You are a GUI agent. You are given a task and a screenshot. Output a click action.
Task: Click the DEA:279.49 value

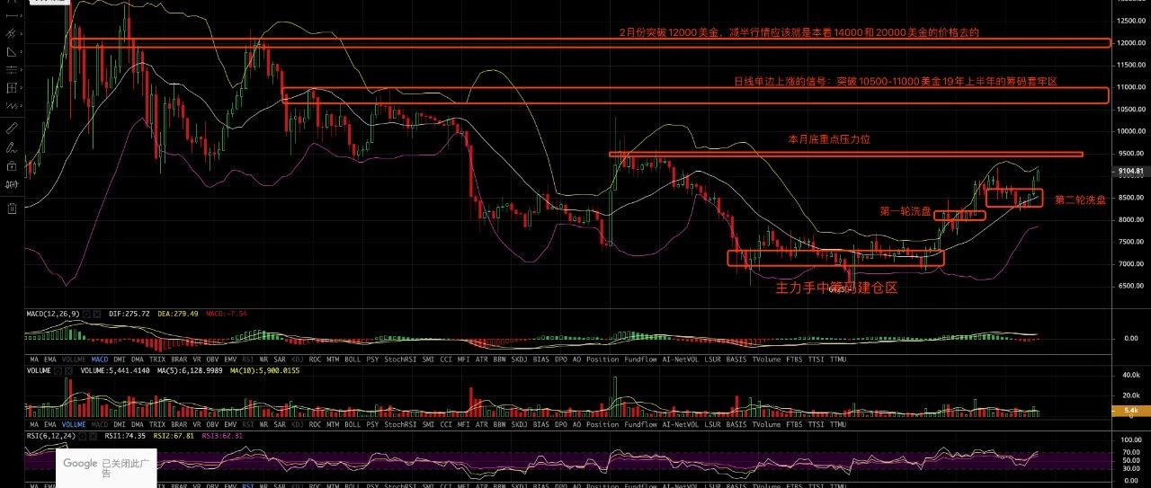pyautogui.click(x=178, y=314)
